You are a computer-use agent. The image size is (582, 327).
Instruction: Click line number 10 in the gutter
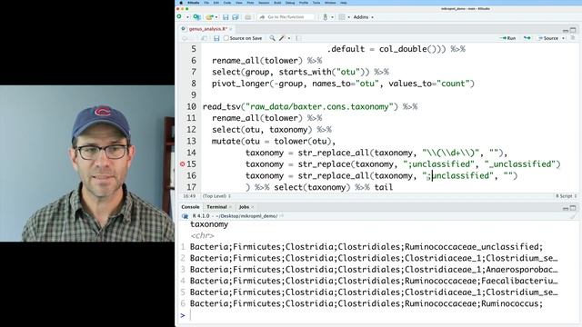pyautogui.click(x=192, y=107)
